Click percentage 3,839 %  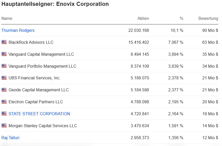[x=176, y=66]
